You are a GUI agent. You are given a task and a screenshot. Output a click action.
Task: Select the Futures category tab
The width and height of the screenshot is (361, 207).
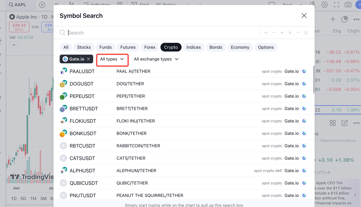point(128,47)
